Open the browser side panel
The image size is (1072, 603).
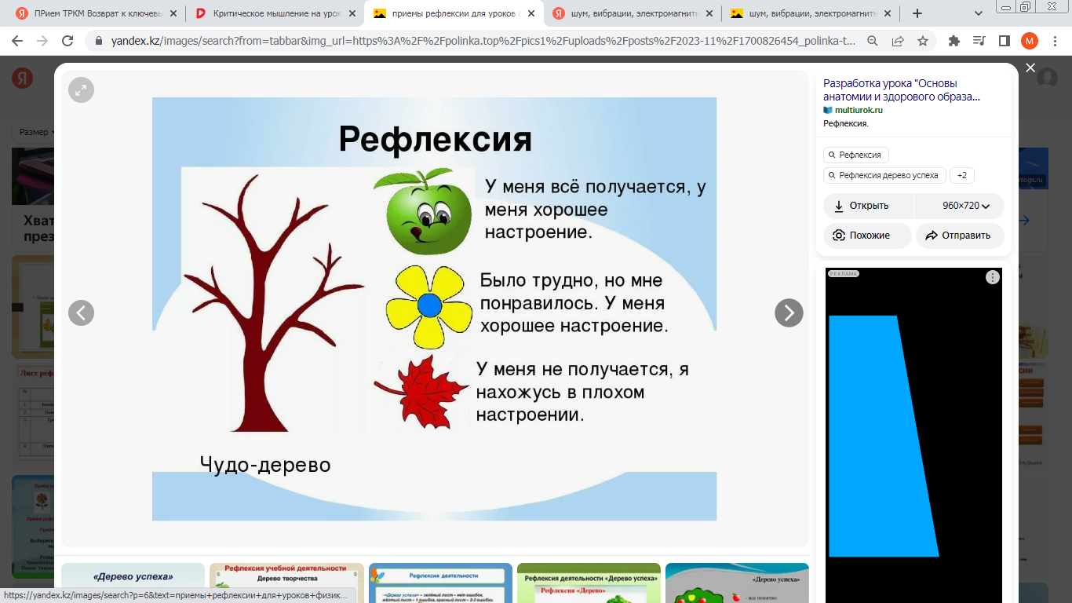1004,41
